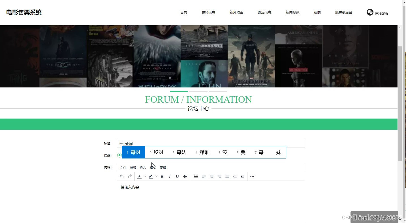Open 论坛信息 navigation link
The width and height of the screenshot is (406, 223).
[x=264, y=12]
